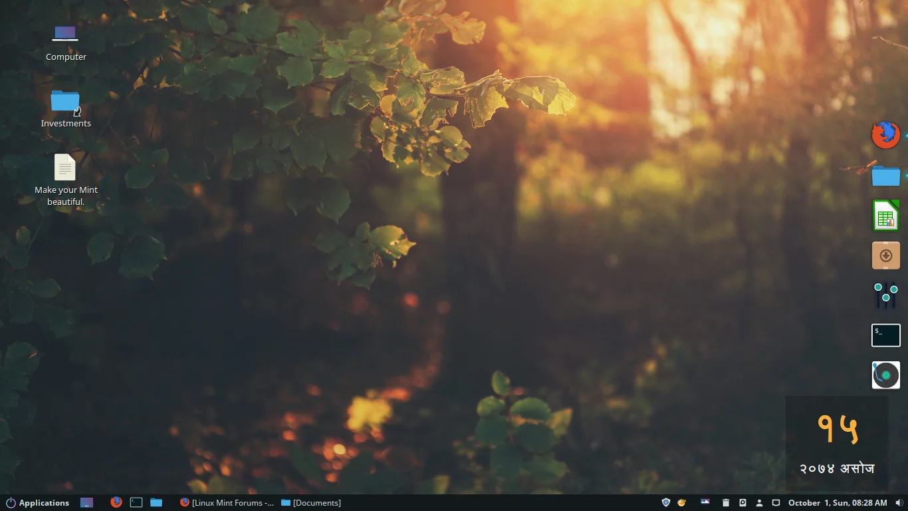Open terminal from the bottom panel launcher
Screen dimensions: 908x511
pos(136,503)
